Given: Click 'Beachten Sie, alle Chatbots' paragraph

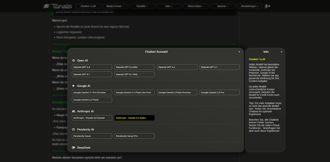Looking at the screenshot, I should click(264, 125).
